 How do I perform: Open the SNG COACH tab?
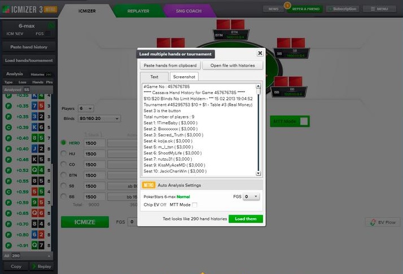189,11
